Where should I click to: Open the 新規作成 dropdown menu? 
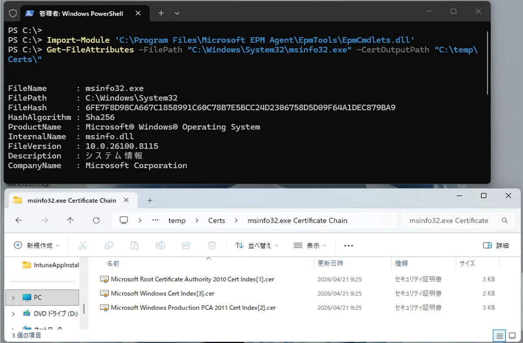[37, 245]
